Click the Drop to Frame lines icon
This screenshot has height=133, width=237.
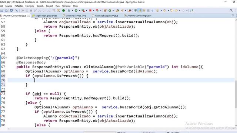click(54, 11)
